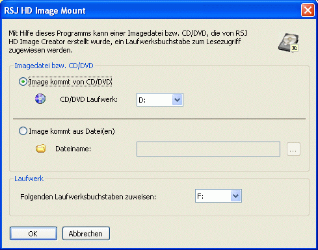Click the Dateiname: label
Image resolution: width=318 pixels, height=250 pixels.
click(x=73, y=149)
